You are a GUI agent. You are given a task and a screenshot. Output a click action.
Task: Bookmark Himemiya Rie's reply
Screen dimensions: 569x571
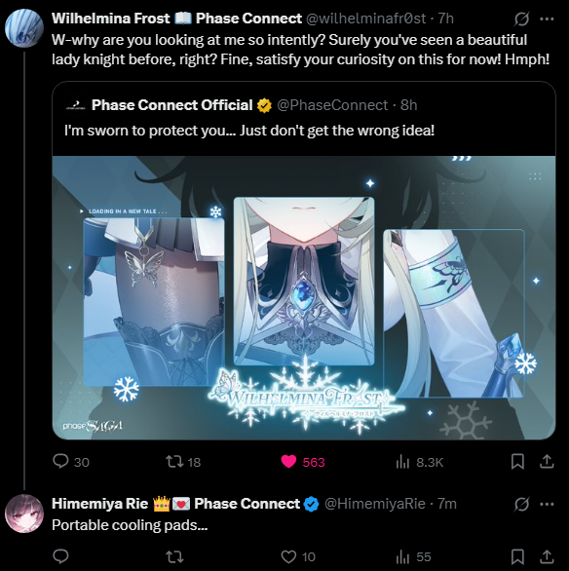click(517, 556)
